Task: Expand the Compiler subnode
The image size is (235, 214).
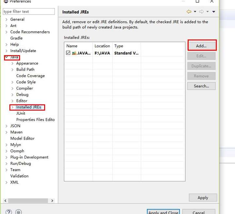Action: pyautogui.click(x=12, y=88)
